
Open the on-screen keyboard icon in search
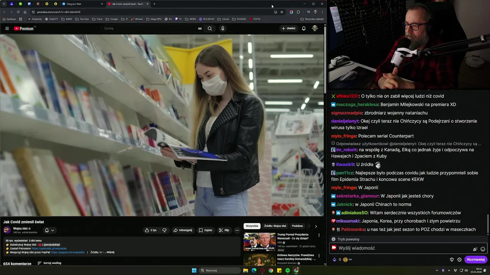tap(200, 28)
